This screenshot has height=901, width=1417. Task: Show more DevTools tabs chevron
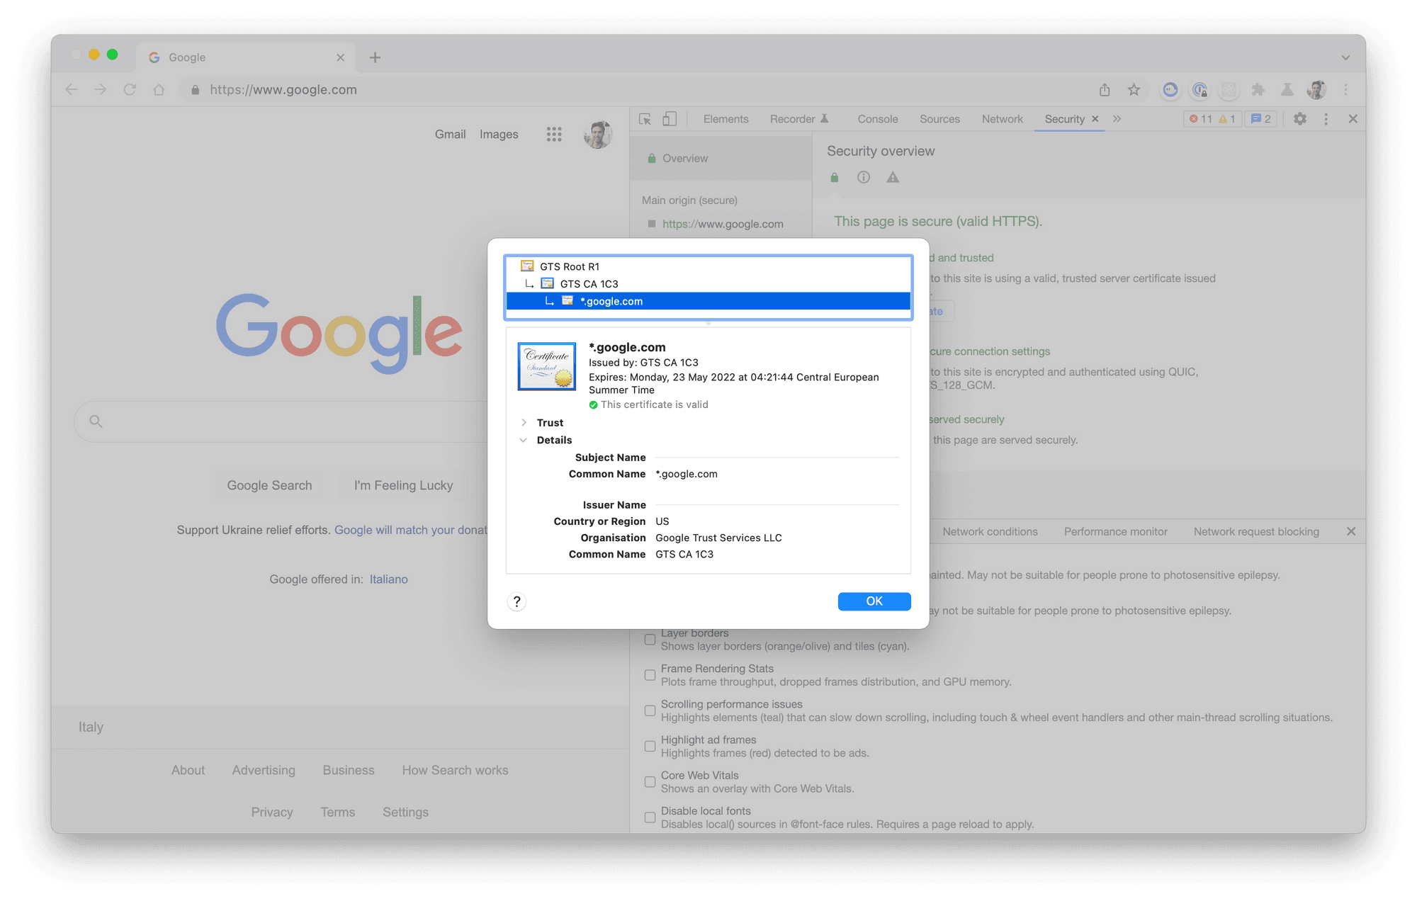pyautogui.click(x=1117, y=119)
